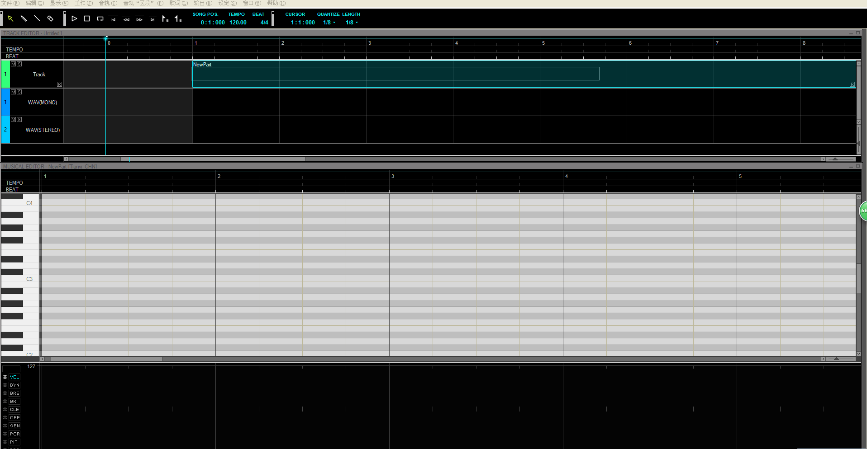
Task: Click the track editor horizontal scrollbar thumb
Action: (213, 159)
